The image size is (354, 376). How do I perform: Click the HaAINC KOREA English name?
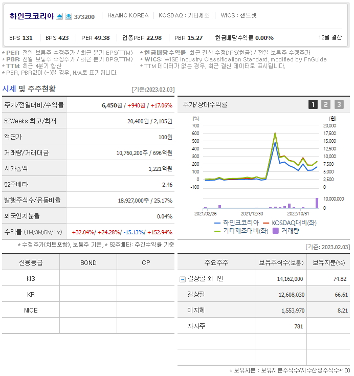click(x=128, y=15)
